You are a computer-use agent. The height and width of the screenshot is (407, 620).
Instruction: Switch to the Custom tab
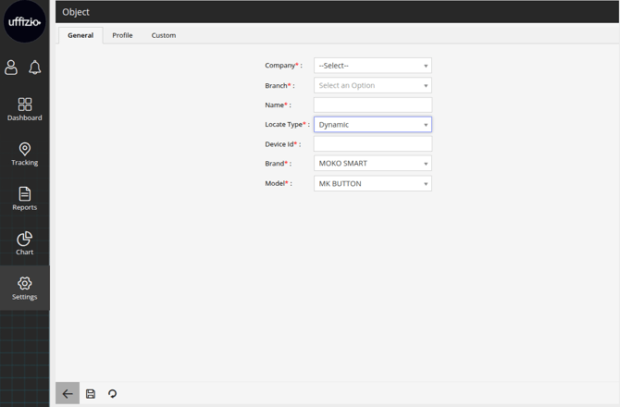coord(164,35)
